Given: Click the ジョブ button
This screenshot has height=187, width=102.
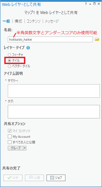Looking at the screenshot, I should (56, 178).
